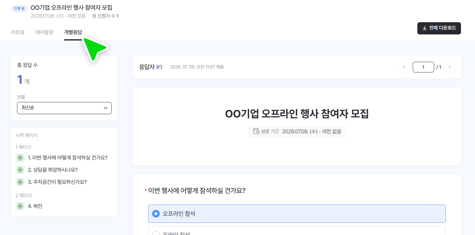The width and height of the screenshot is (475, 235).
Task: Expand sort options via the chevron arrow
Action: 106,108
